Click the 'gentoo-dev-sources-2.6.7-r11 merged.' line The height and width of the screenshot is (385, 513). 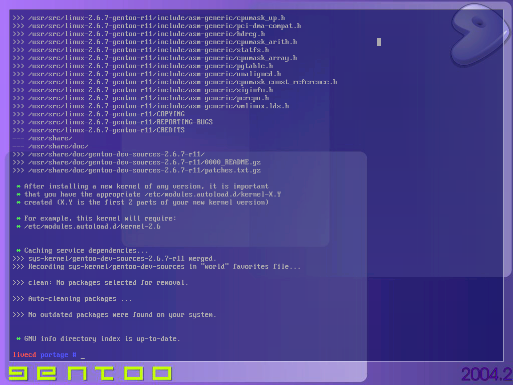115,258
